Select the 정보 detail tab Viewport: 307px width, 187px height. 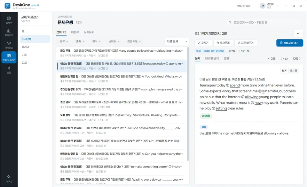[226, 58]
